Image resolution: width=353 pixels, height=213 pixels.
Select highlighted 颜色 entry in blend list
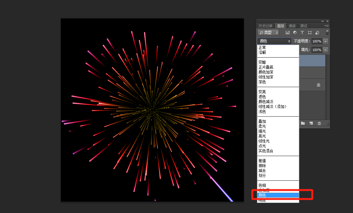coord(278,195)
